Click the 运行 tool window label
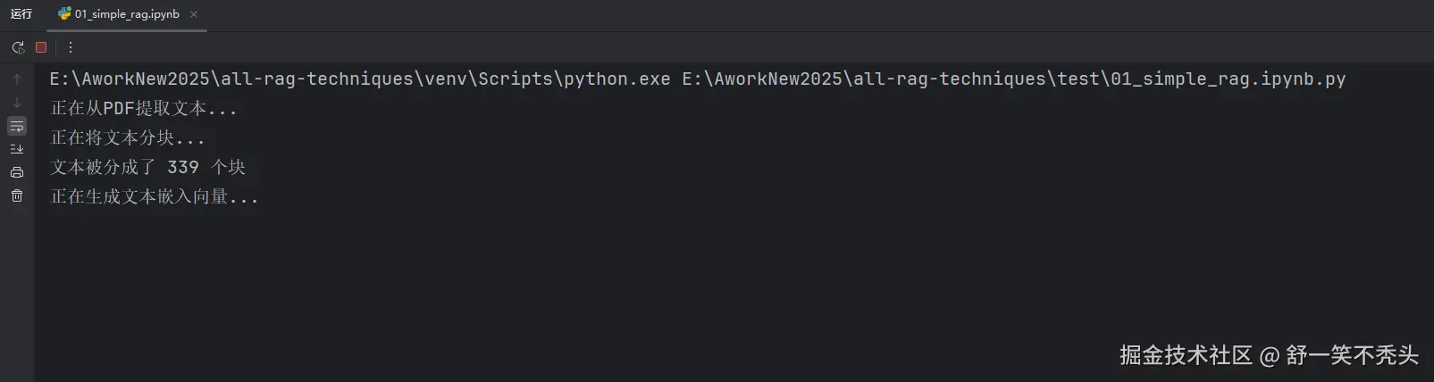1434x382 pixels. pos(21,14)
